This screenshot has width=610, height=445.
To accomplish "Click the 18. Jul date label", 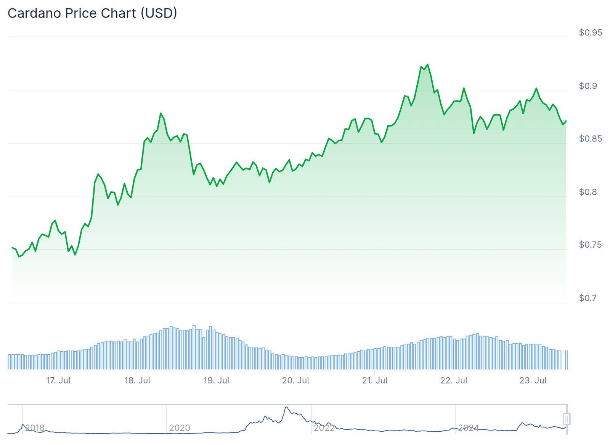I will (x=137, y=380).
